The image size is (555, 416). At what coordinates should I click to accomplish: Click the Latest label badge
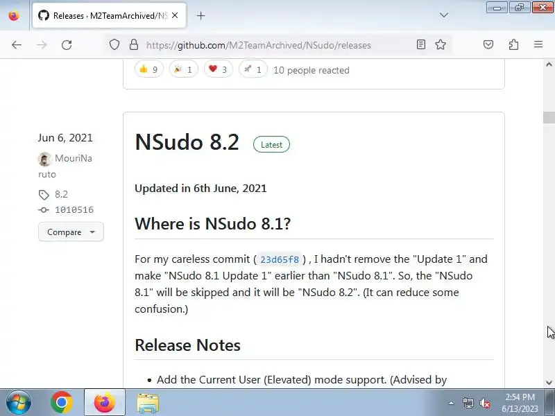click(271, 145)
